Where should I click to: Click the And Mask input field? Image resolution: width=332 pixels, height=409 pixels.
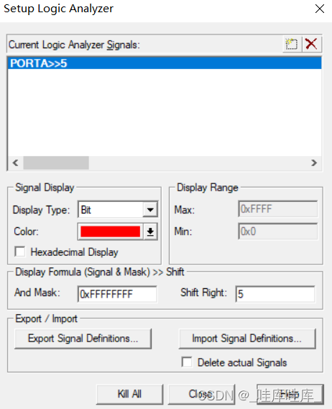tap(117, 294)
